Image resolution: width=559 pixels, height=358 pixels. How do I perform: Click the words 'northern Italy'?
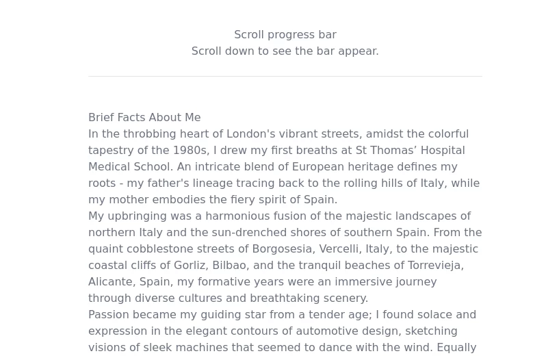125,232
